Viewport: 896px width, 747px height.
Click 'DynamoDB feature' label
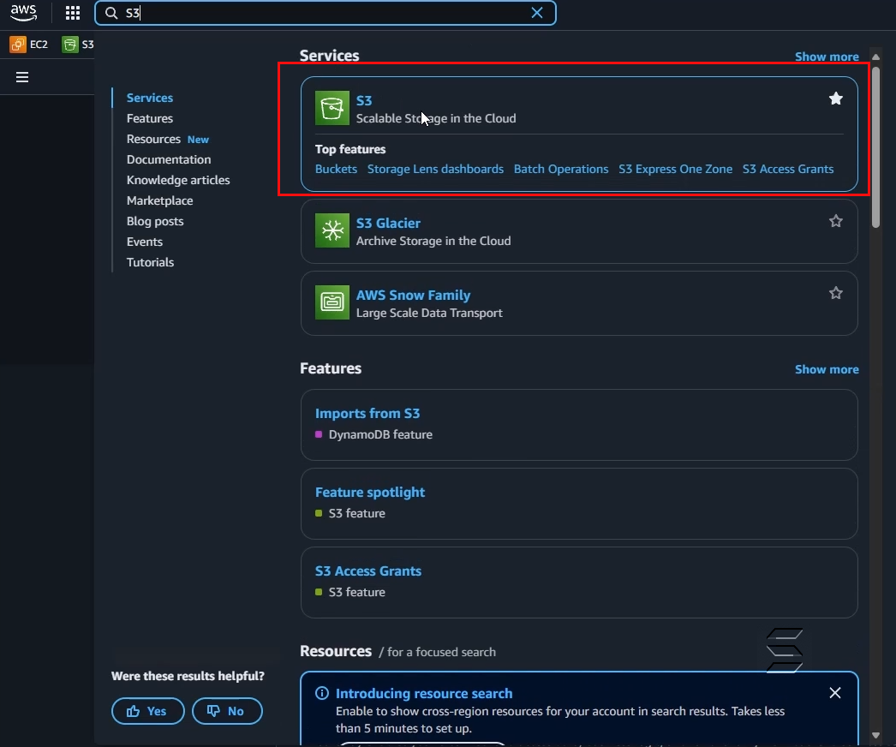[x=380, y=434]
